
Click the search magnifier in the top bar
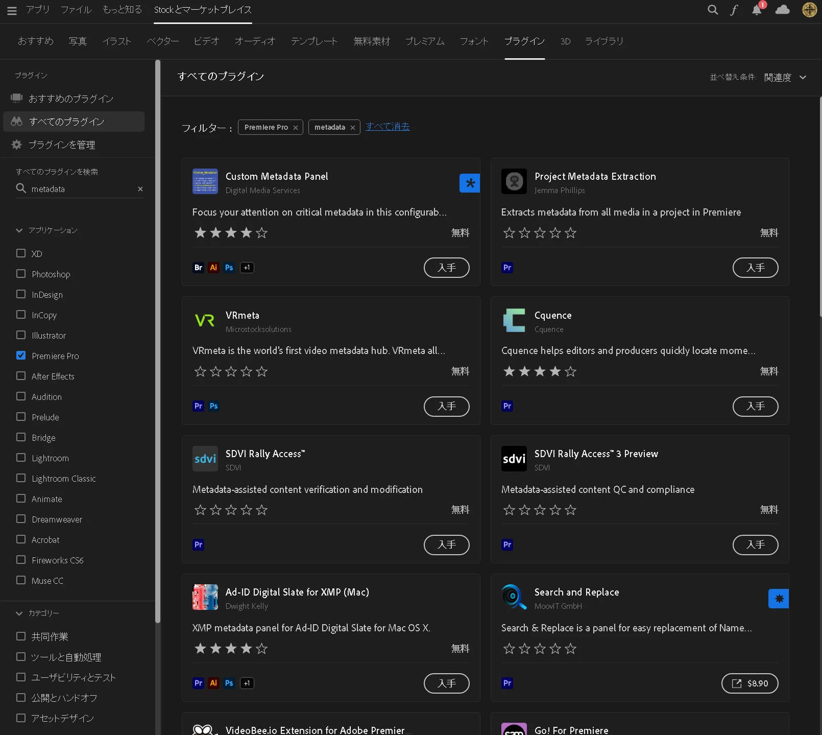click(x=713, y=10)
